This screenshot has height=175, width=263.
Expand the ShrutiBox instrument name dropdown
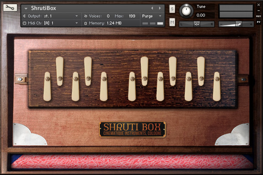click(26, 8)
